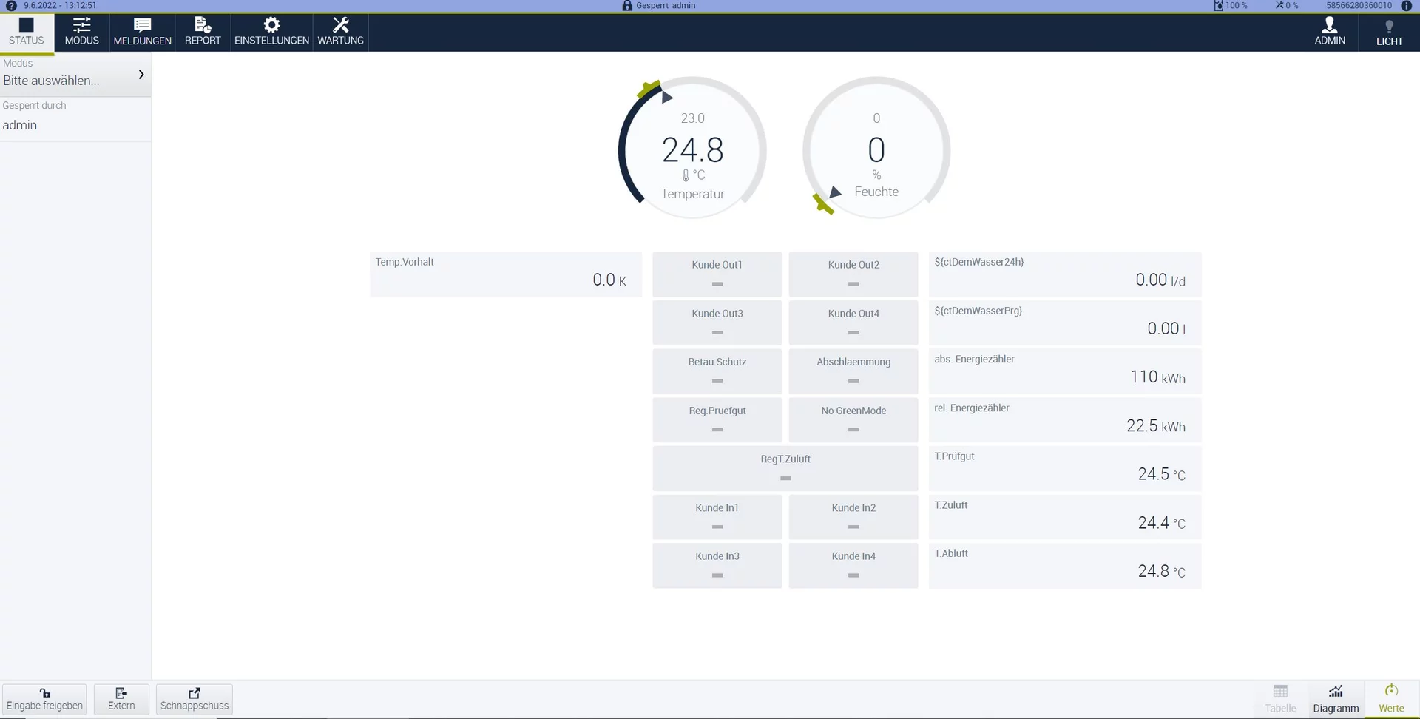Click the thermometer icon in Temperatur gauge
Screen dimensions: 1420x719
(x=686, y=175)
